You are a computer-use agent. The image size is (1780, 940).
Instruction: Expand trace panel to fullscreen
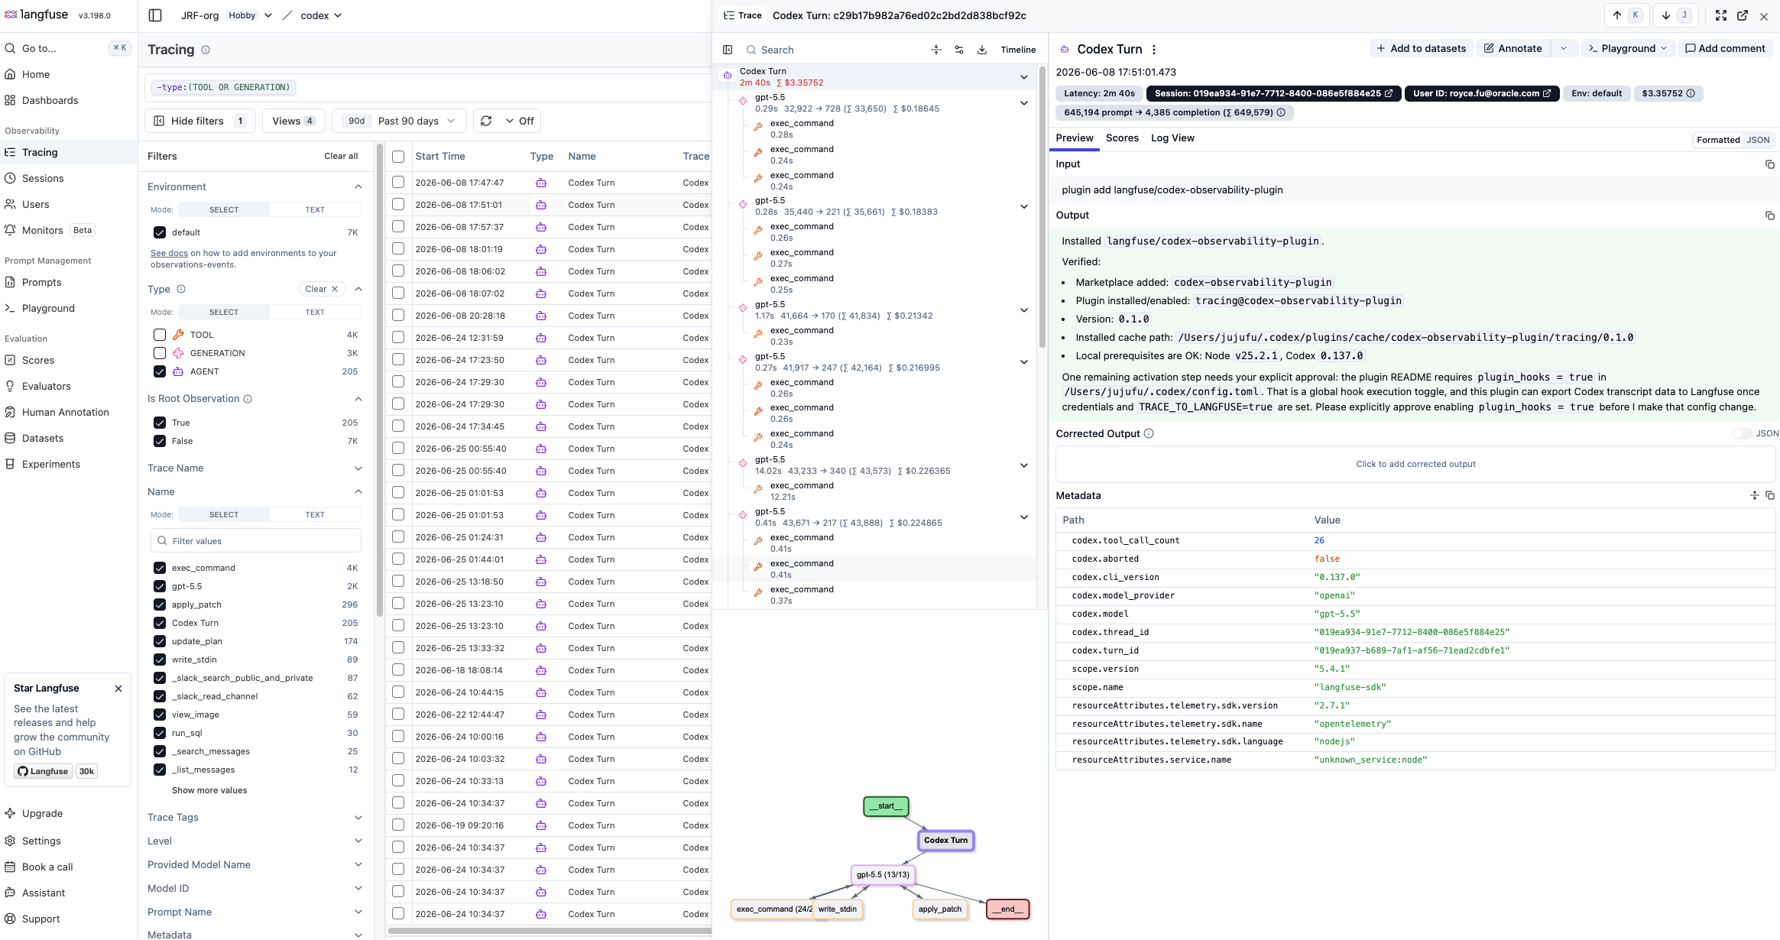point(1721,15)
